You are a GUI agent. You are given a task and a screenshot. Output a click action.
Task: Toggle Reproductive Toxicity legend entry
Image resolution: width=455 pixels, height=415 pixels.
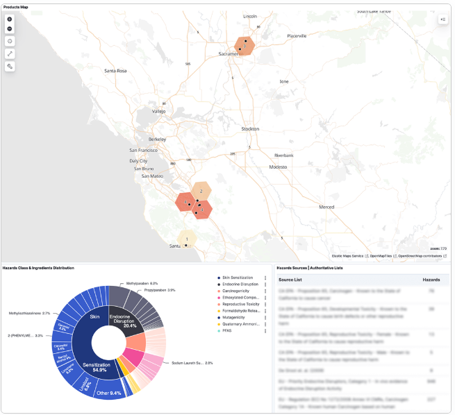241,304
